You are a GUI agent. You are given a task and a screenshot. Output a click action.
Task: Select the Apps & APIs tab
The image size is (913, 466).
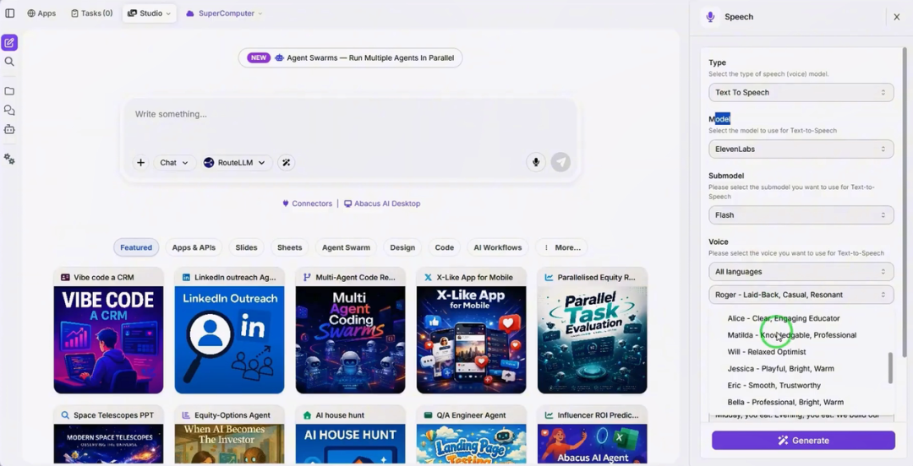194,247
